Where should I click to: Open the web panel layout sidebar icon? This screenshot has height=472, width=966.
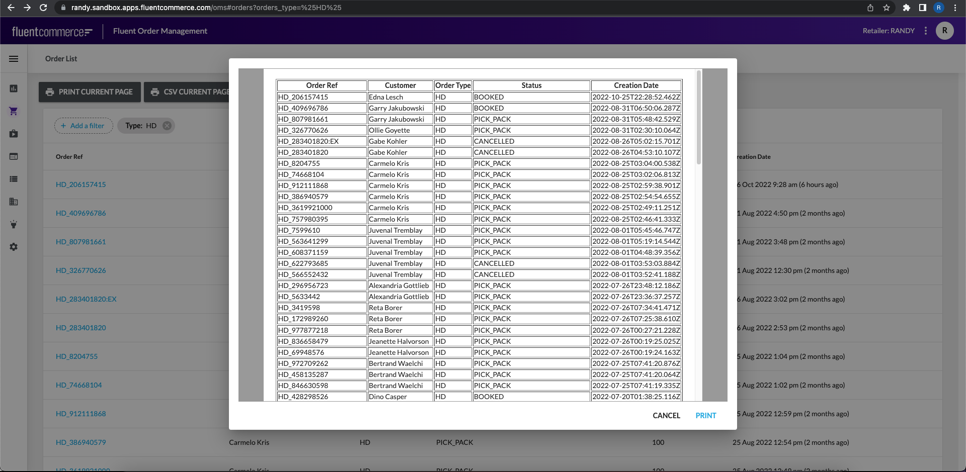coord(14,156)
